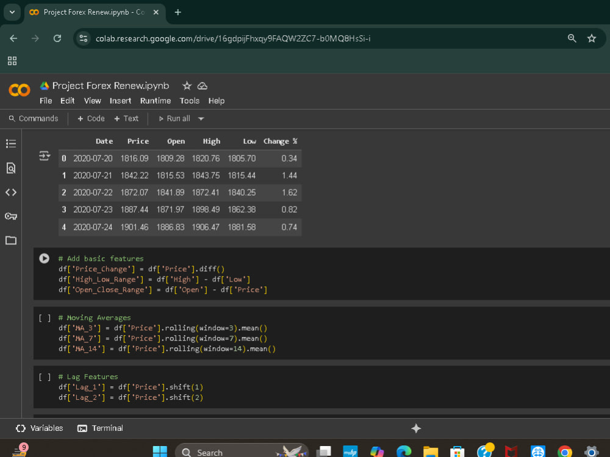610x457 pixels.
Task: Open Settings gear from taskbar
Action: pos(591,451)
